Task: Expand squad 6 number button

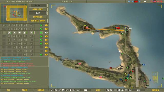Action: (x=47, y=44)
